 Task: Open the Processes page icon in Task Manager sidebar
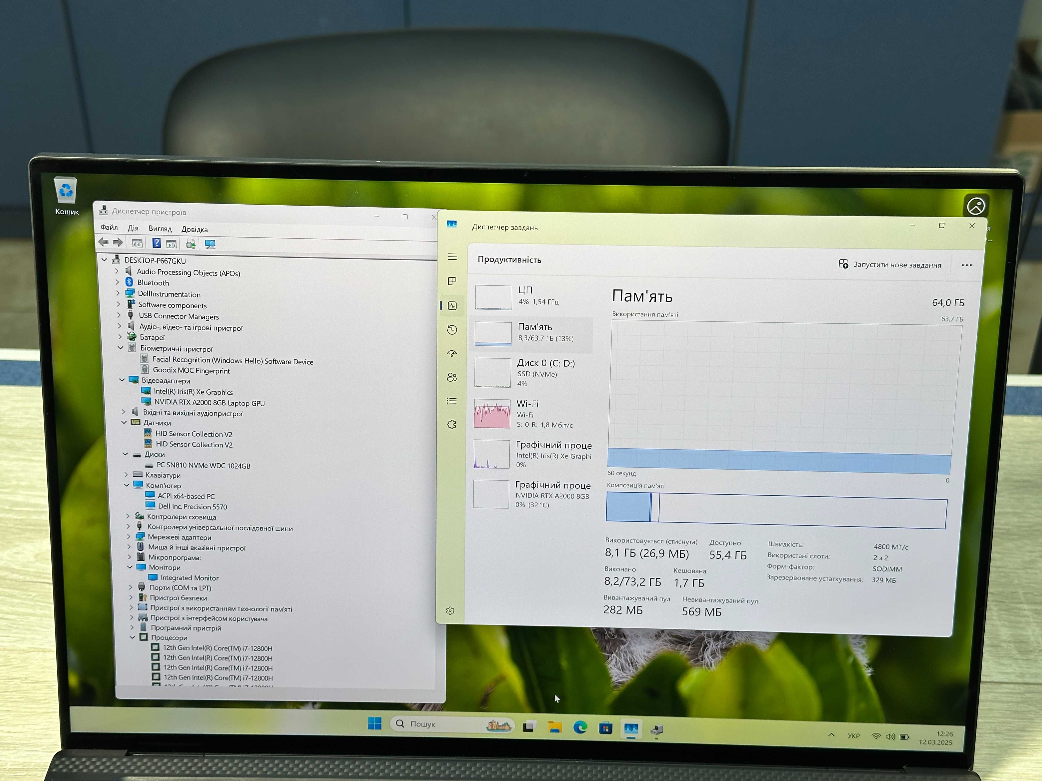452,281
